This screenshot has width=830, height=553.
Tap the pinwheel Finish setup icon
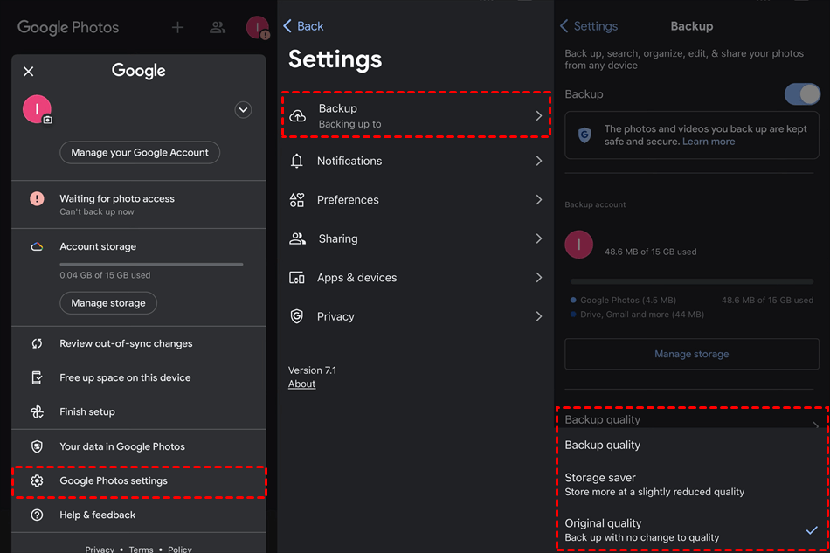[x=37, y=411]
